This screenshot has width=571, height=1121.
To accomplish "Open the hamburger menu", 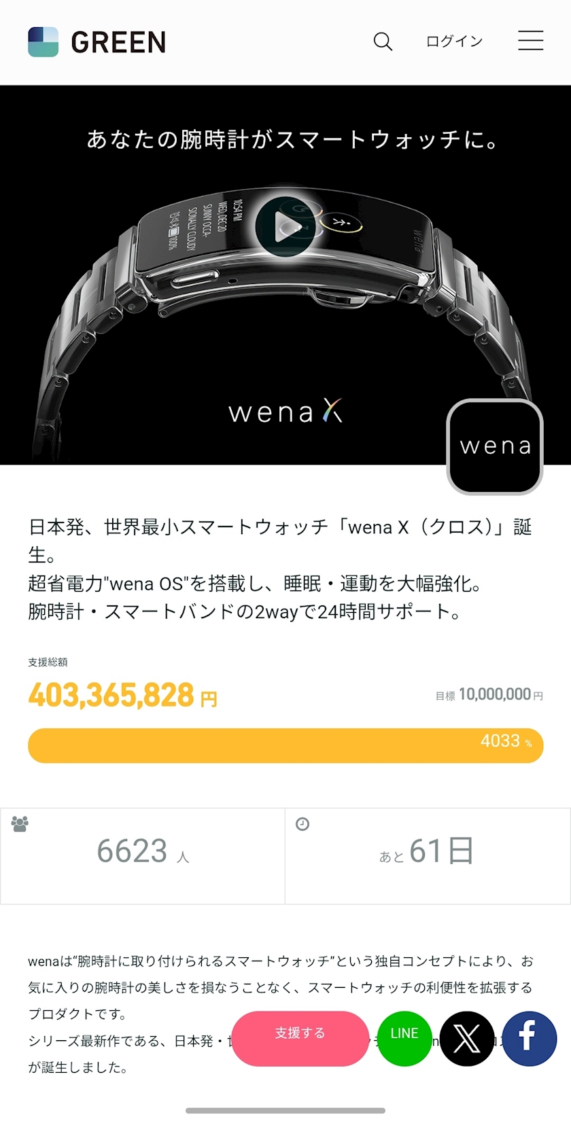I will click(530, 41).
